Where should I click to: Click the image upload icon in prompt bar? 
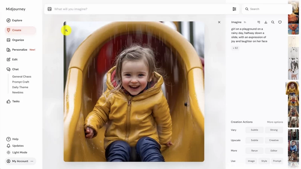point(50,9)
